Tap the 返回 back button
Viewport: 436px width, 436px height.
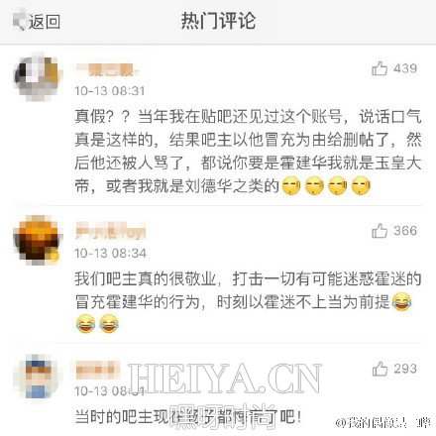pyautogui.click(x=37, y=22)
